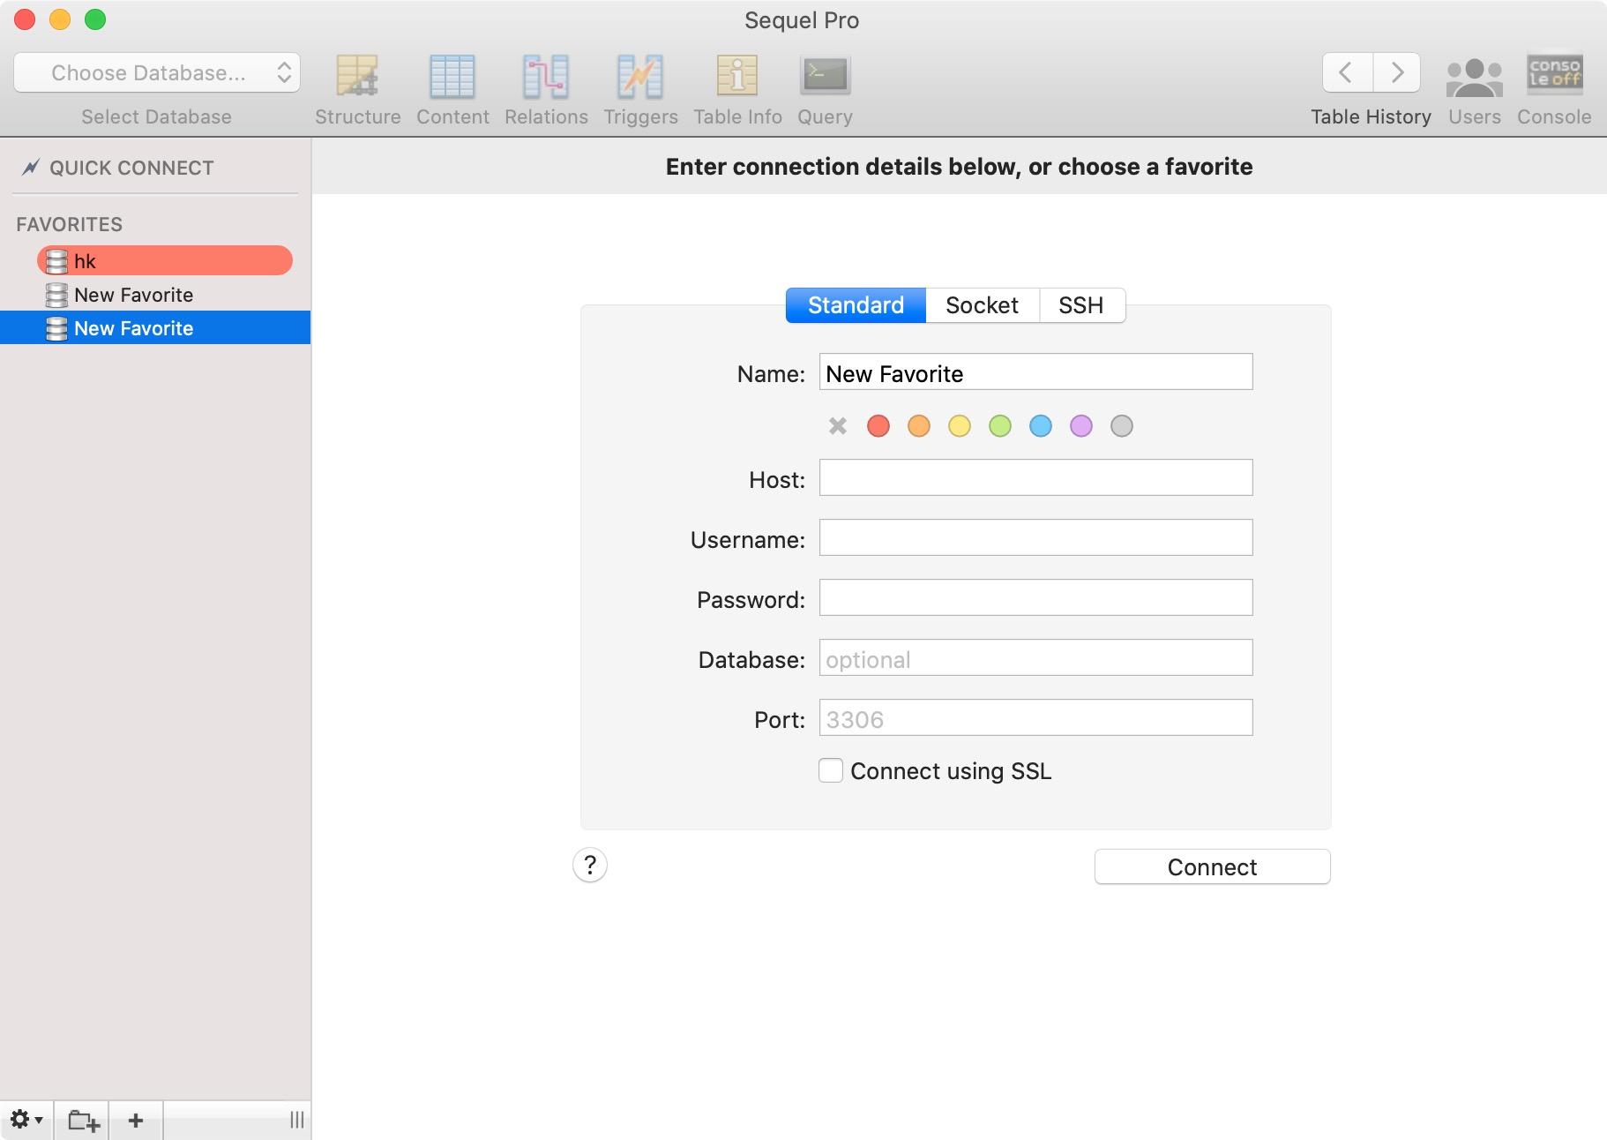Click the Database optional field
Image resolution: width=1607 pixels, height=1140 pixels.
(x=1035, y=657)
